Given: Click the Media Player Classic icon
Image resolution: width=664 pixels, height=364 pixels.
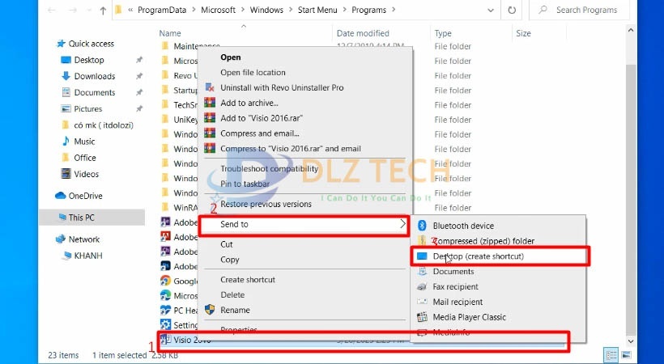Looking at the screenshot, I should pos(422,317).
